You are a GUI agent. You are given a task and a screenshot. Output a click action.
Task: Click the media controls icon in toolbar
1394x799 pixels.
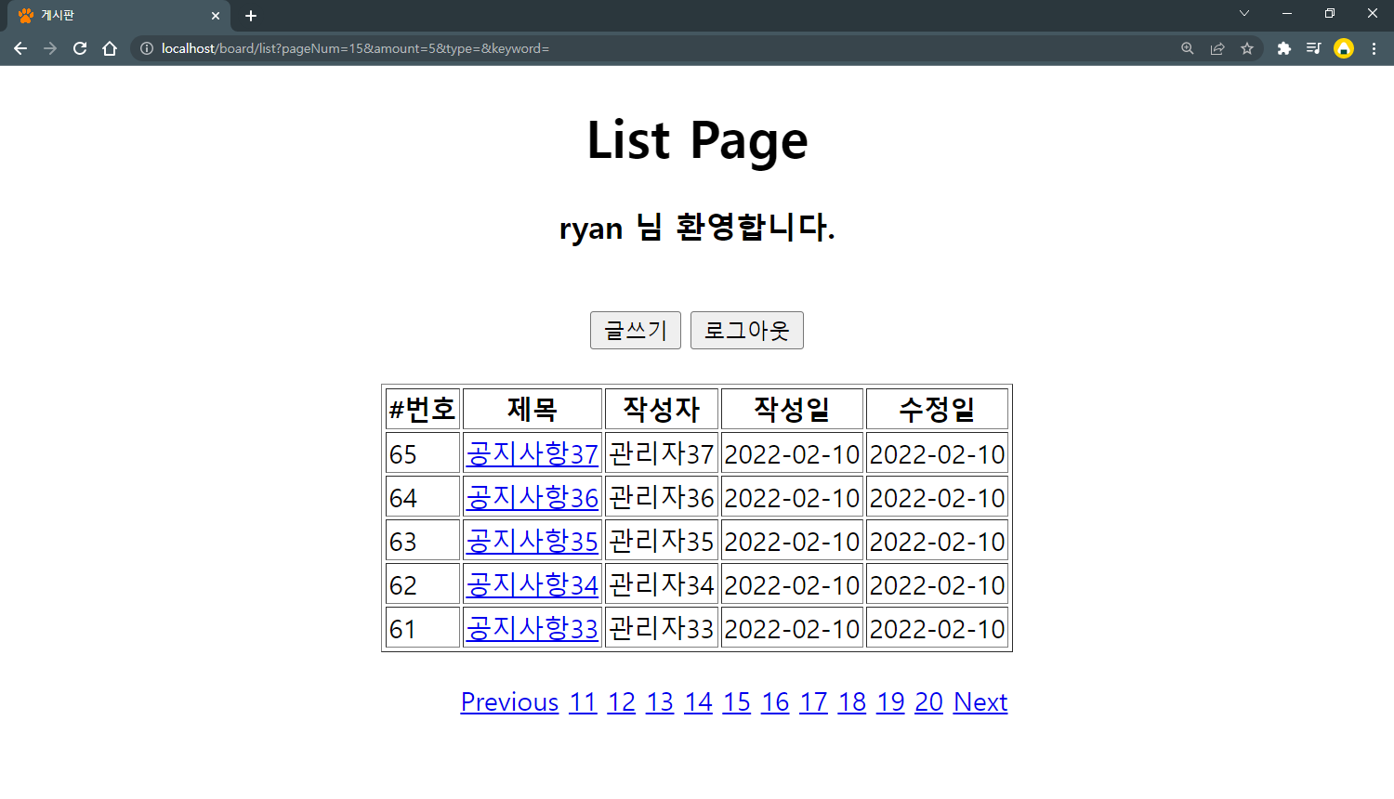[x=1314, y=48]
